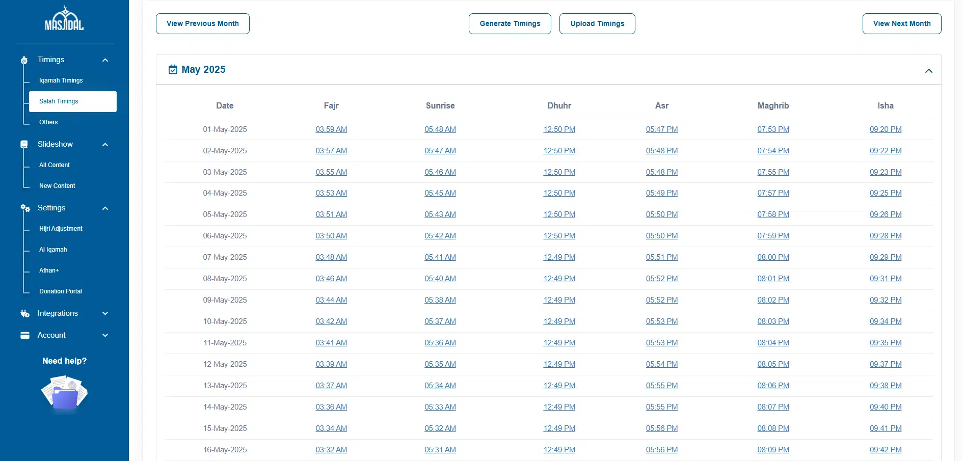Collapse the Slideshow section chevron

[x=105, y=145]
